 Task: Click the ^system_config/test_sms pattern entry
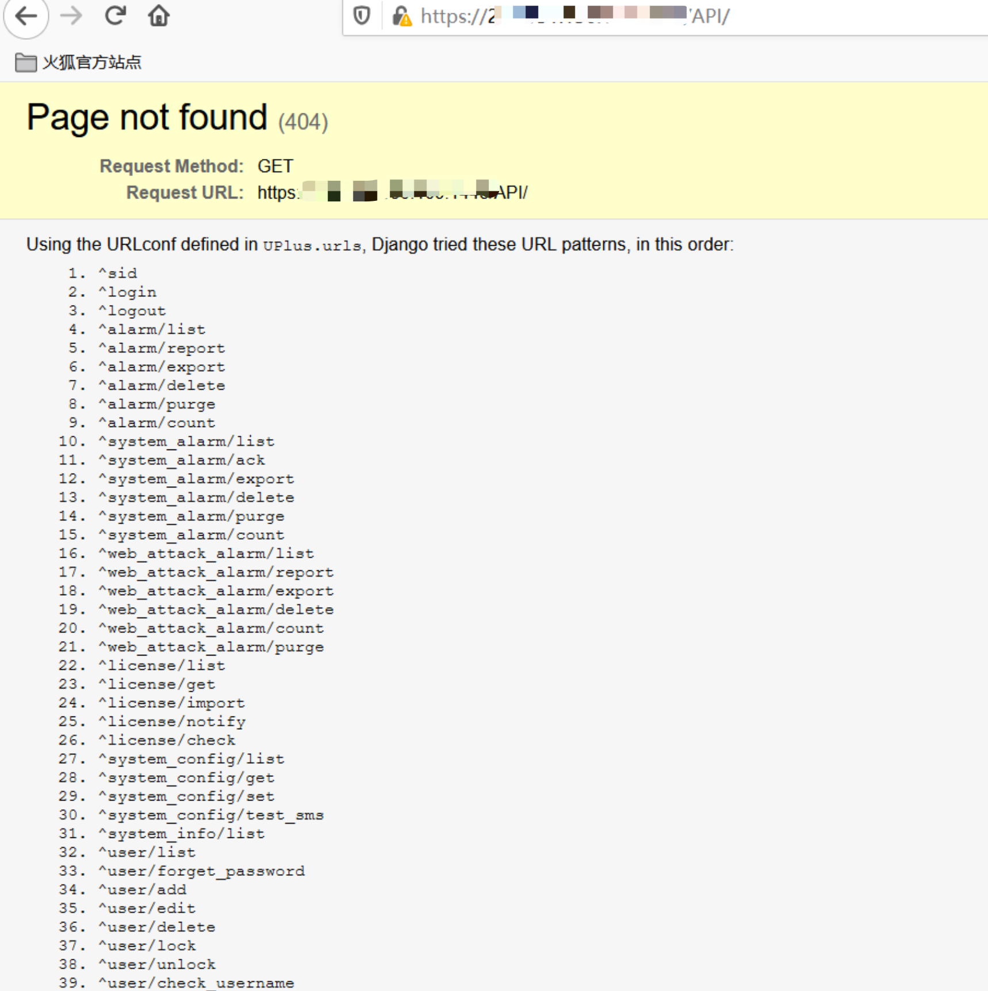(x=210, y=815)
